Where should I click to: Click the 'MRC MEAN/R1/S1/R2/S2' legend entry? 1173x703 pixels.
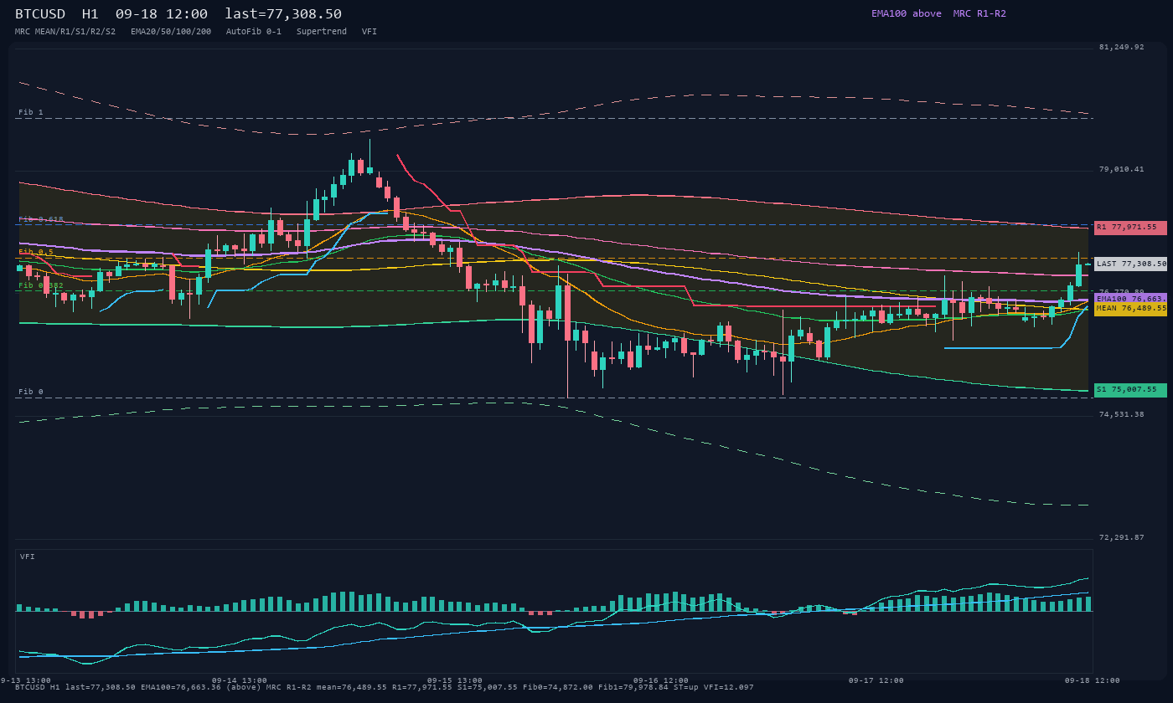65,32
